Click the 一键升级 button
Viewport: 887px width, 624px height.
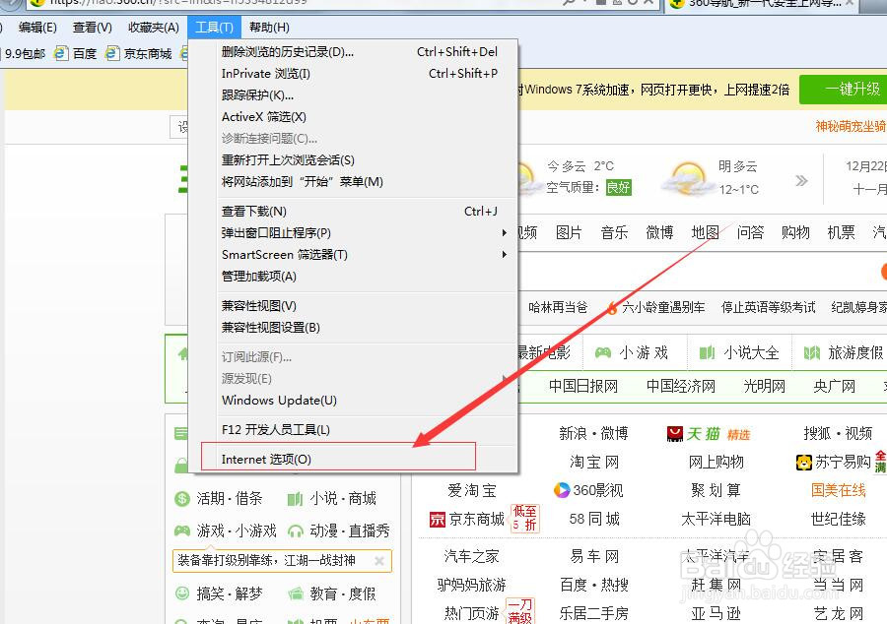click(852, 89)
